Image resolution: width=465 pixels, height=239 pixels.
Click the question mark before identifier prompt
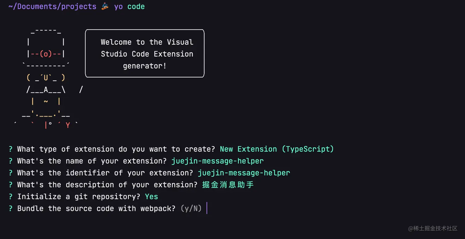(10, 173)
